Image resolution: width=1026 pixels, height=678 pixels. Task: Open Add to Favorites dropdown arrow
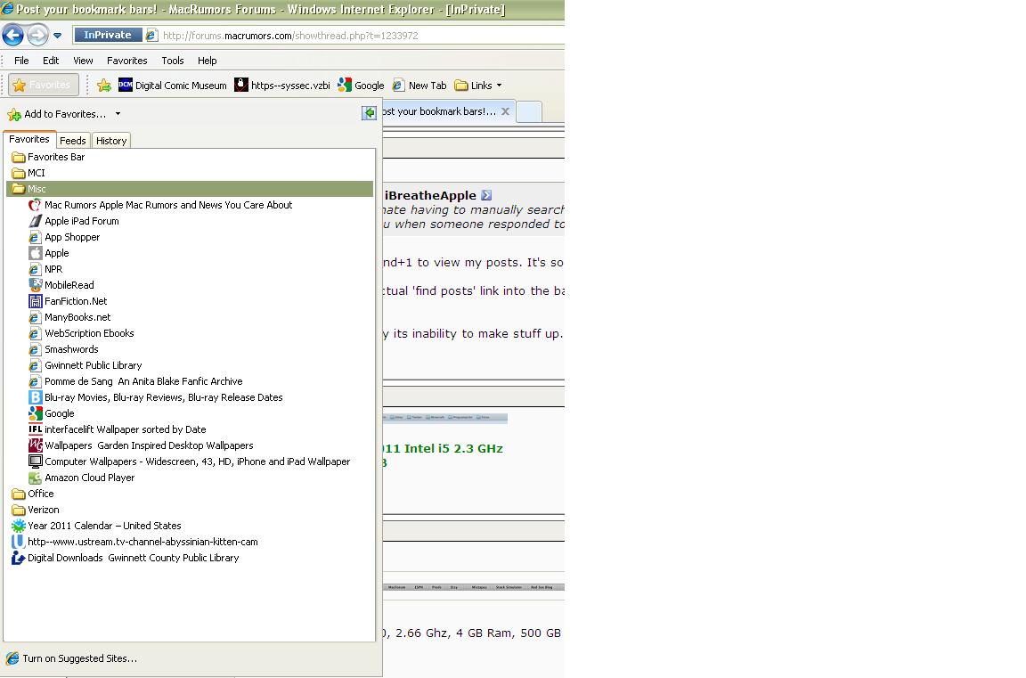click(x=118, y=114)
